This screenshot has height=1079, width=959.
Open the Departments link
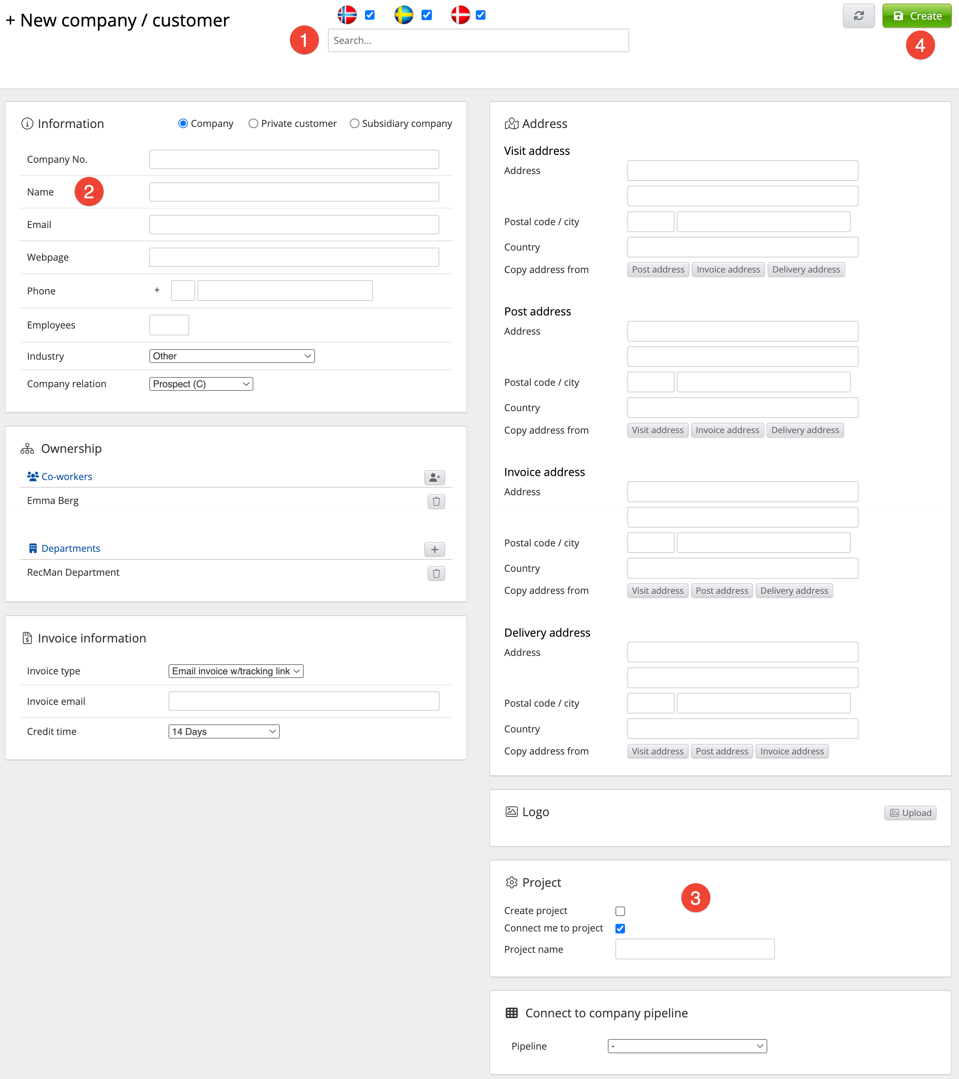click(x=70, y=549)
